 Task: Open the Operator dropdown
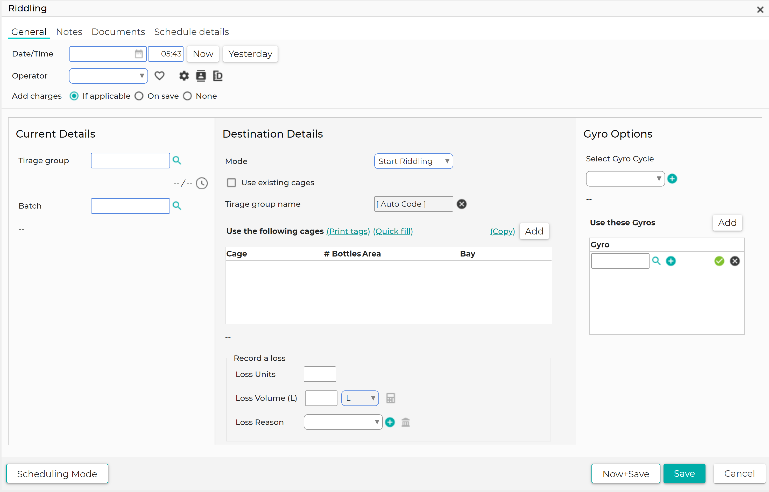pyautogui.click(x=108, y=76)
